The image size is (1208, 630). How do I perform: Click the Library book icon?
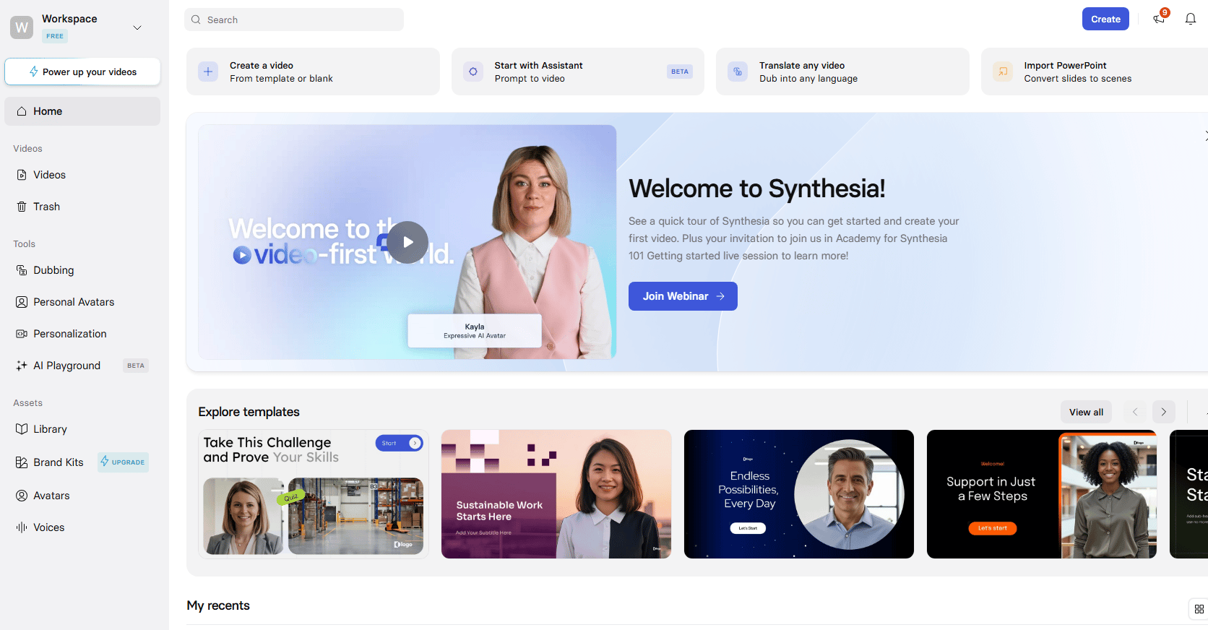(22, 429)
